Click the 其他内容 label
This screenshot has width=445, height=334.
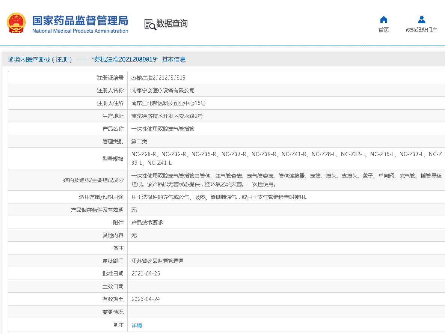pos(113,235)
